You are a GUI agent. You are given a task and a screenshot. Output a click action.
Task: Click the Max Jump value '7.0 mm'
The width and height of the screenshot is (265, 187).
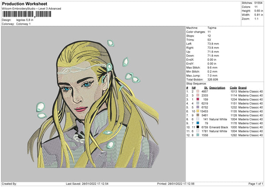(x=212, y=75)
